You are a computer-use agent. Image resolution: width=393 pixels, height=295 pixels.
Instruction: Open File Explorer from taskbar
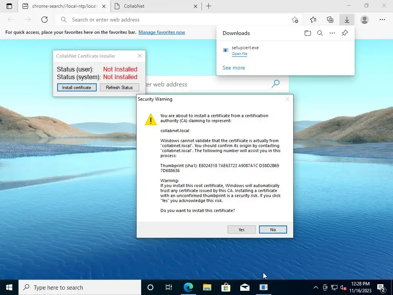(207, 287)
